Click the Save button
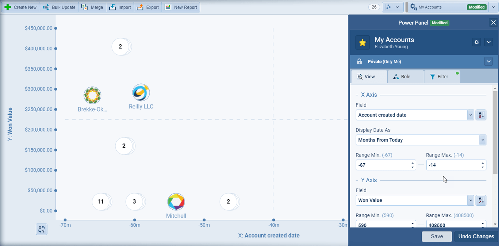The height and width of the screenshot is (246, 499). coord(437,236)
